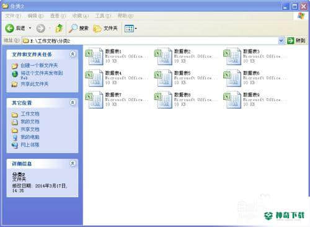This screenshot has width=310, height=227.
Task: Open the 查看(V) menu
Action: click(x=58, y=16)
